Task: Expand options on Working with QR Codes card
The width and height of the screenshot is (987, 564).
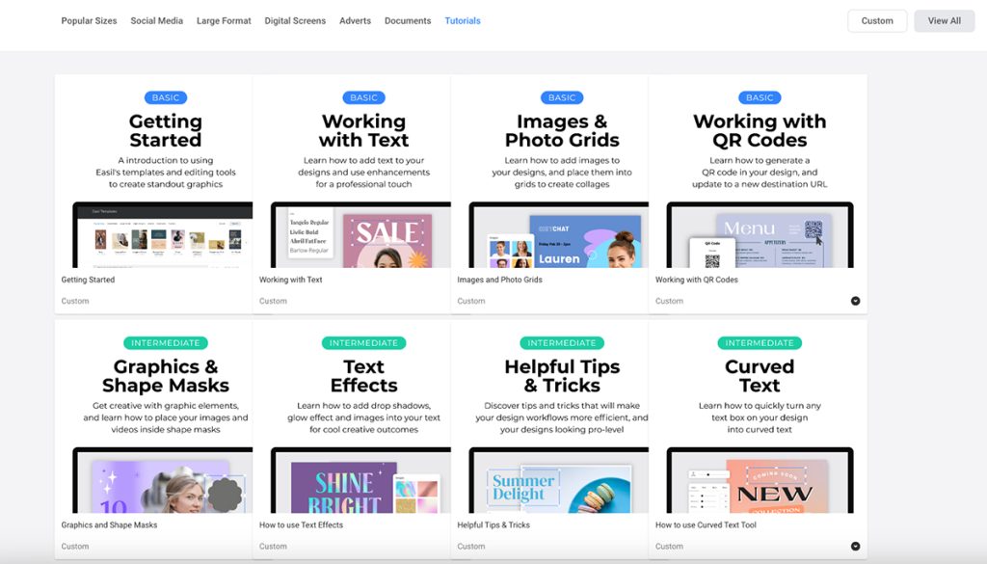Action: (854, 300)
